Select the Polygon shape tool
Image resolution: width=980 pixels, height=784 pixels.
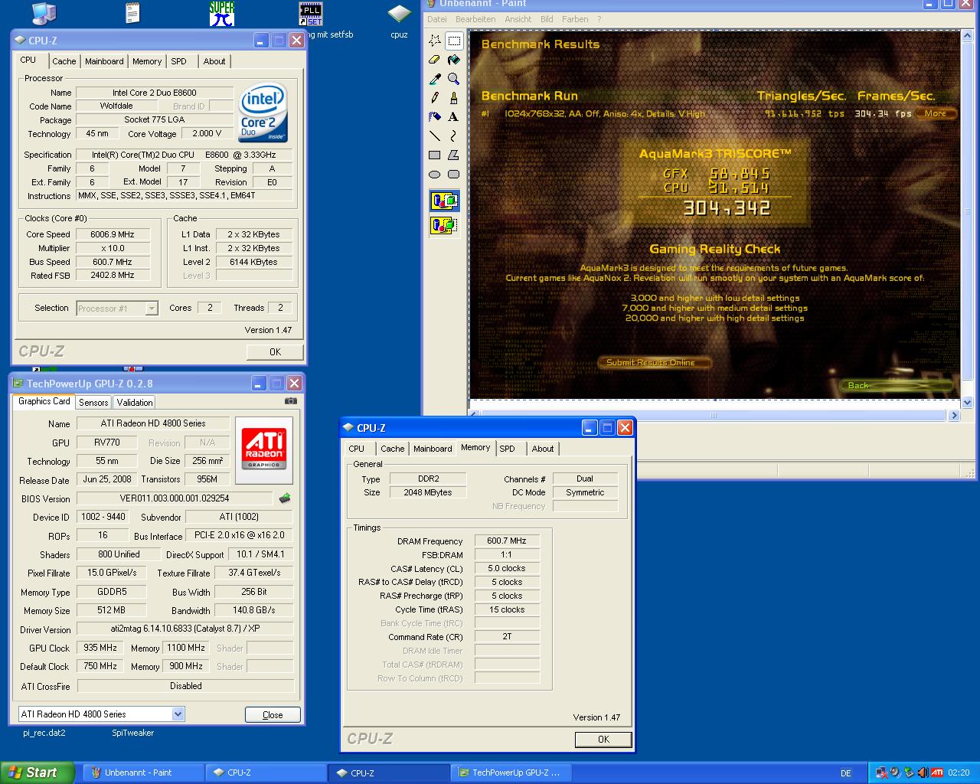(x=454, y=155)
